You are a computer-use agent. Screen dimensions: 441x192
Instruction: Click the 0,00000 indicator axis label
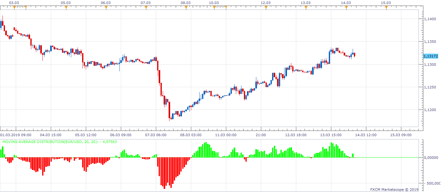431,158
